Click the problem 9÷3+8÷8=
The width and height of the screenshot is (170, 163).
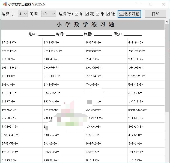[52, 76]
